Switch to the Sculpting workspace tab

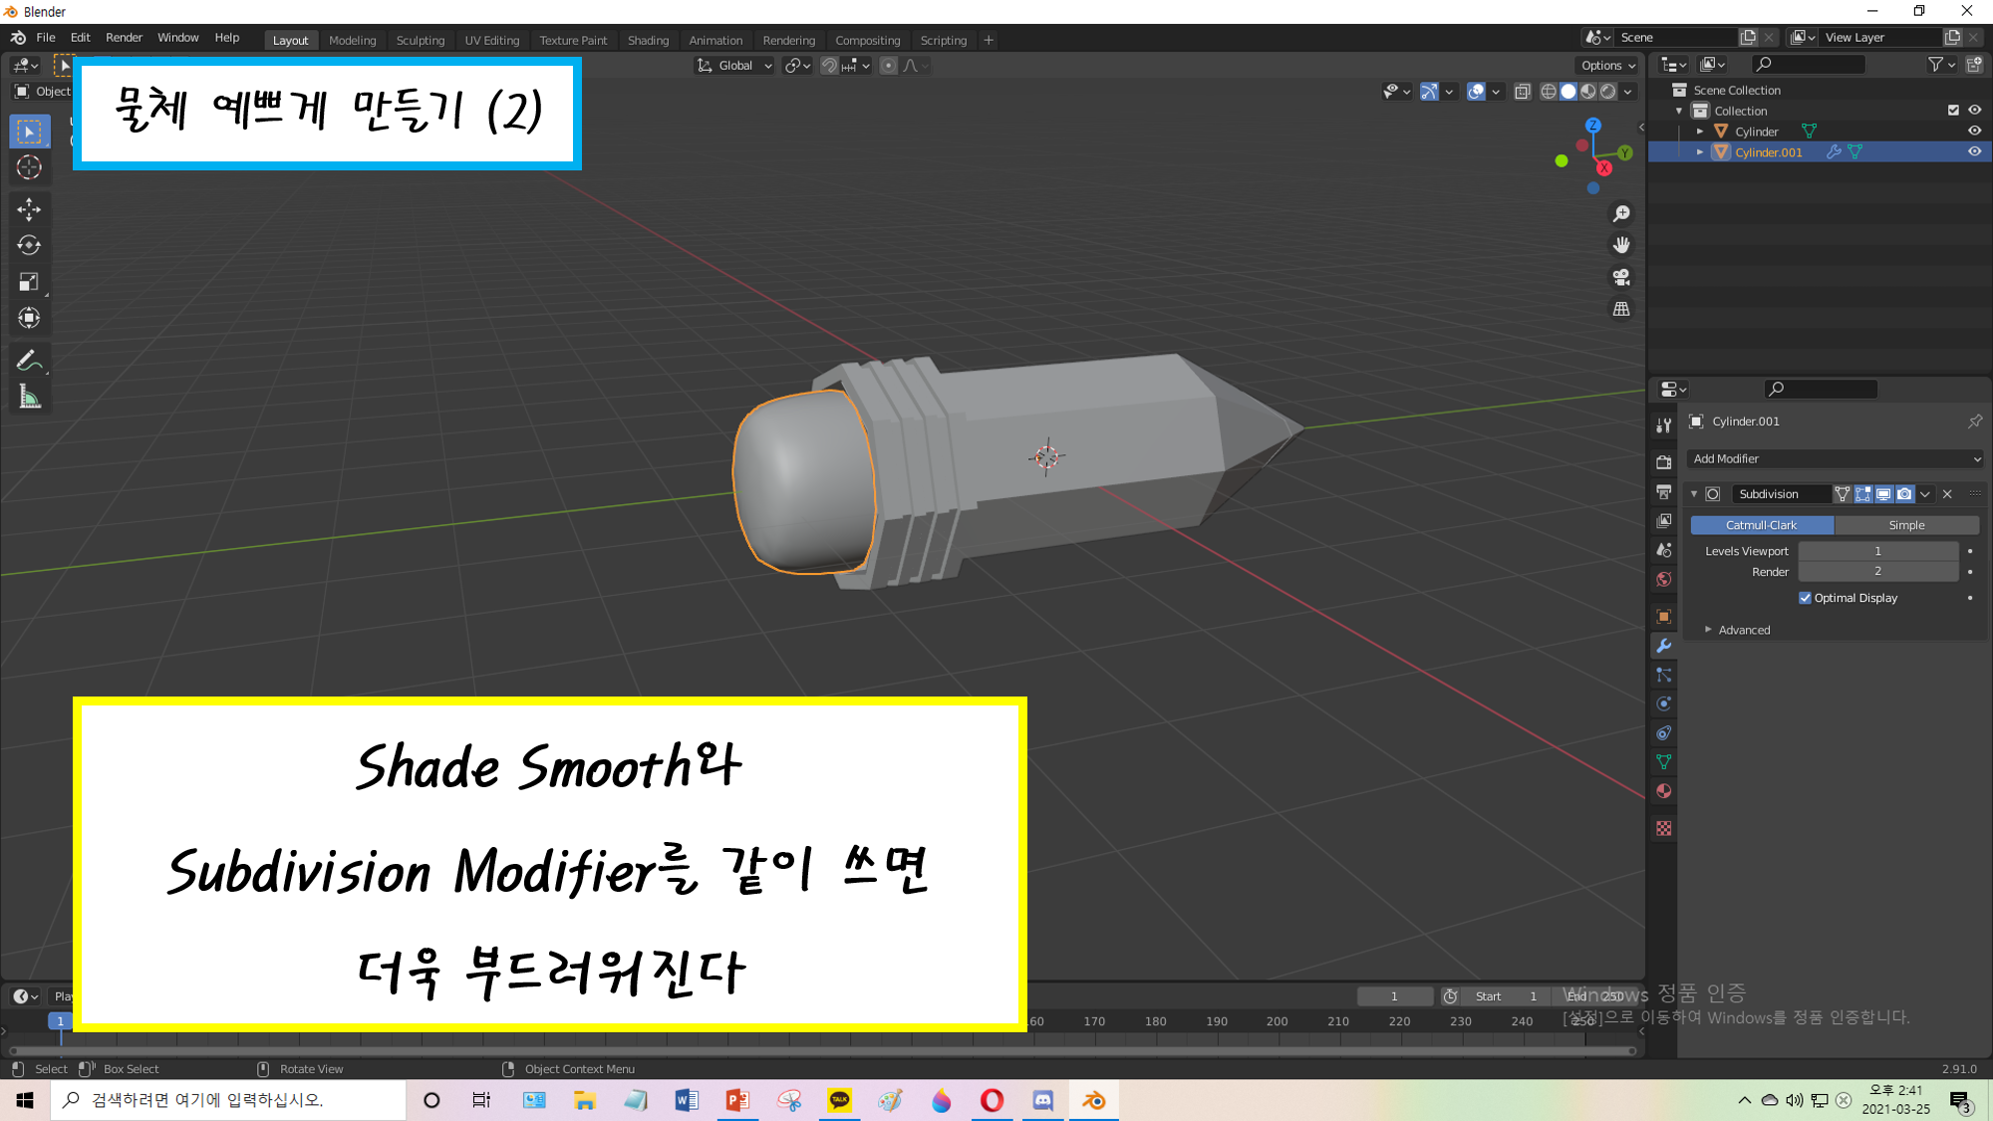[x=420, y=40]
